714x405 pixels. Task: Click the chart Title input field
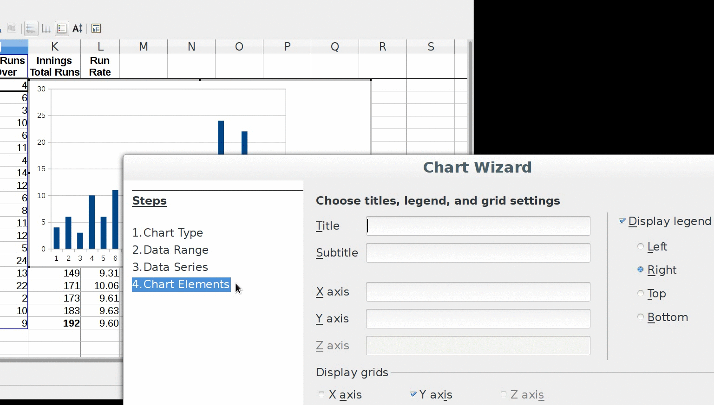[x=478, y=226]
